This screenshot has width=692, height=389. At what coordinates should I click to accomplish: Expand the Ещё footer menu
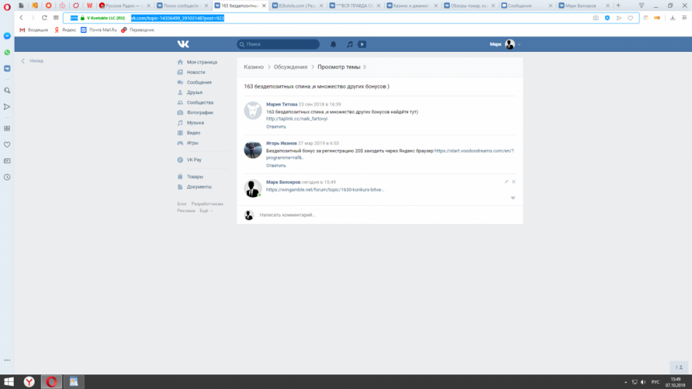[x=206, y=211]
